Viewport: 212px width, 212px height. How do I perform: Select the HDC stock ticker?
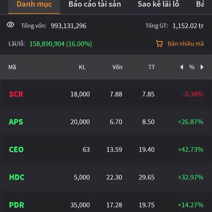pos(17,177)
